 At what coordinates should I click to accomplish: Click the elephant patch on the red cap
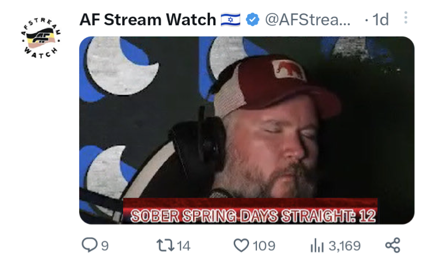click(x=289, y=70)
